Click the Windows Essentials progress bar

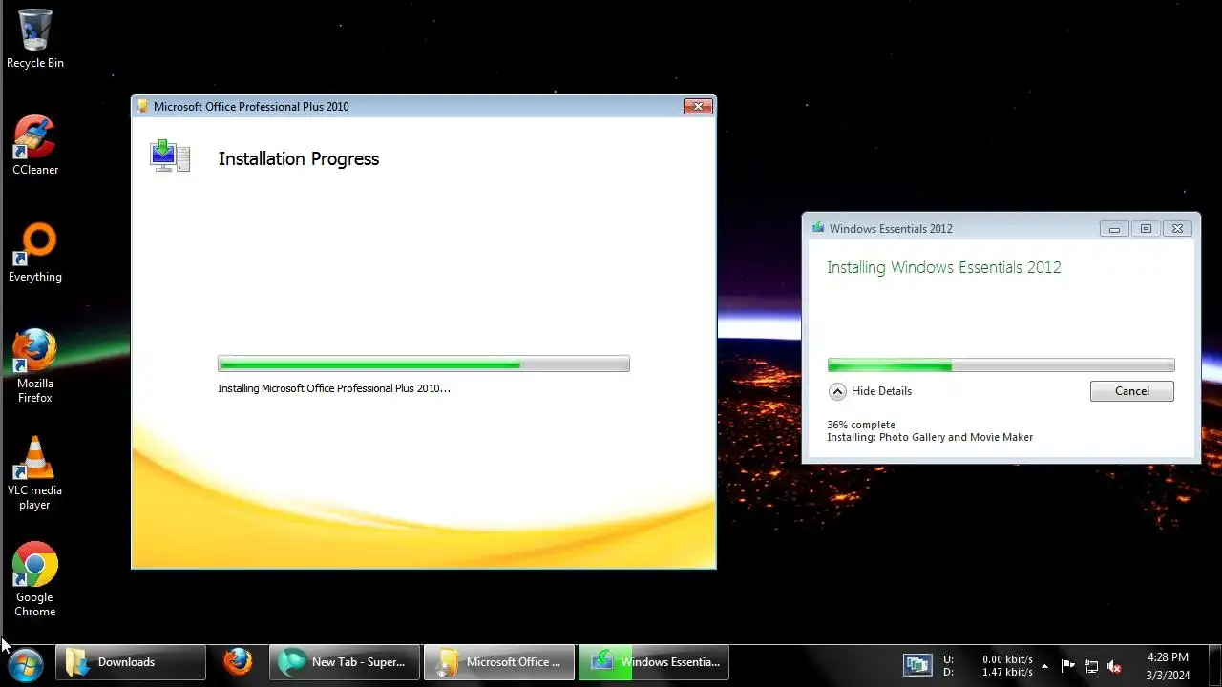pyautogui.click(x=1001, y=365)
